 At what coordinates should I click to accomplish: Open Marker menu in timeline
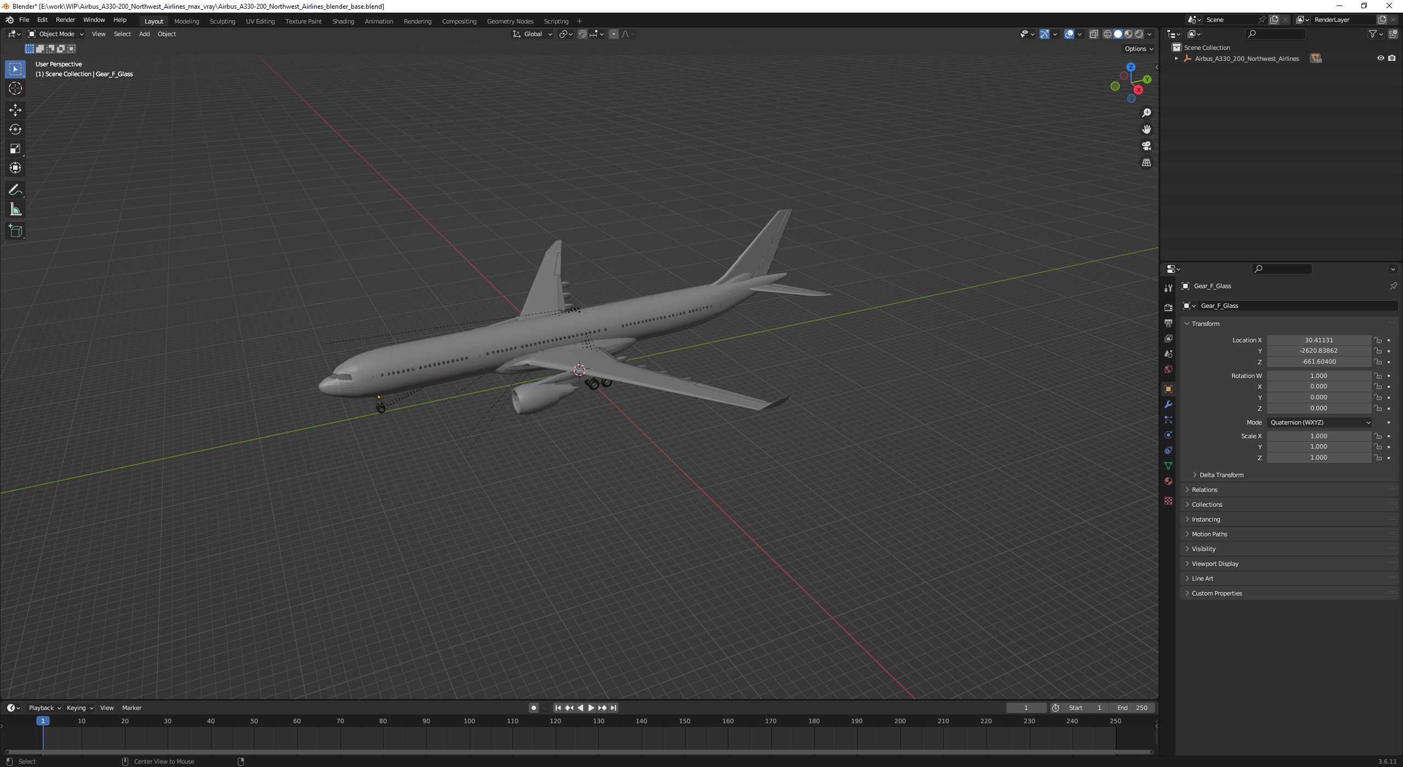coord(132,708)
